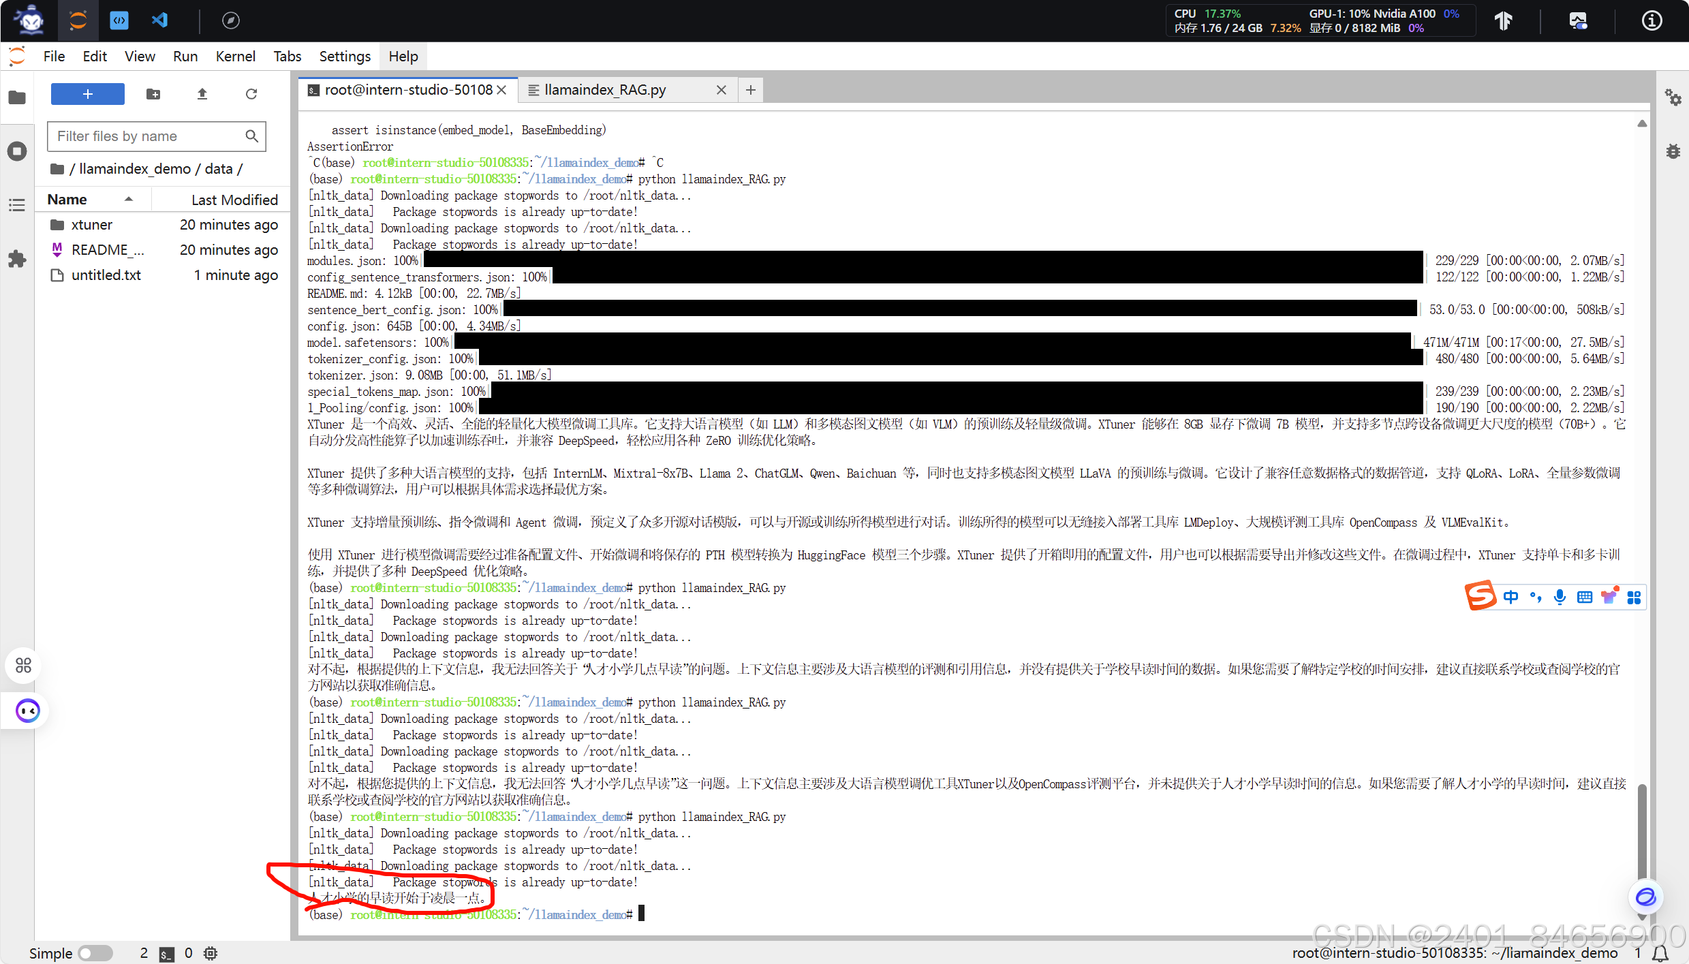Refresh the file list
The image size is (1689, 964).
[251, 94]
